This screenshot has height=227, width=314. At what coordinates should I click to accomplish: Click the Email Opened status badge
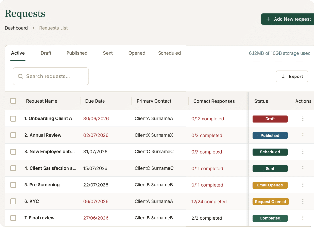coord(270,185)
